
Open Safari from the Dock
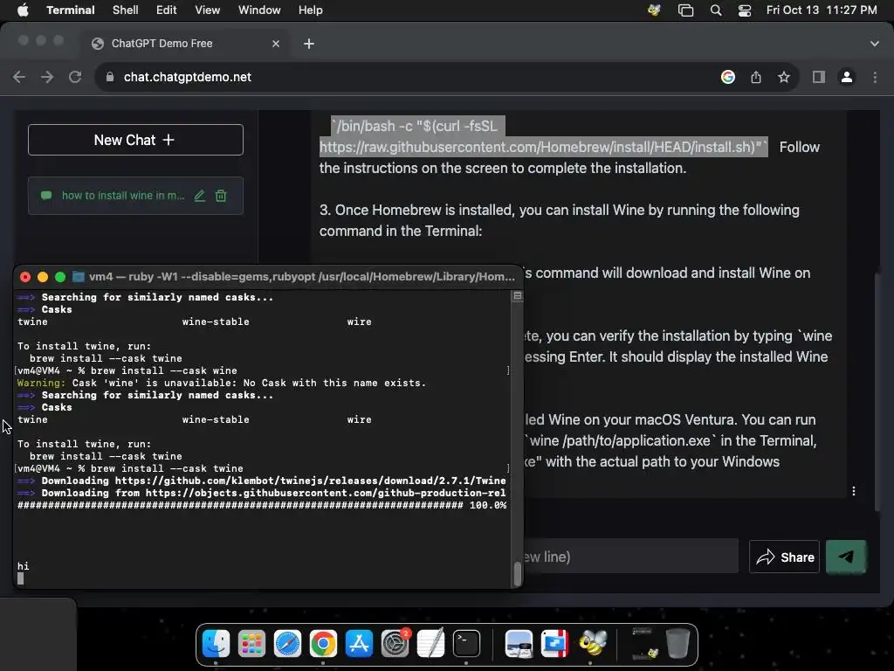pyautogui.click(x=287, y=644)
